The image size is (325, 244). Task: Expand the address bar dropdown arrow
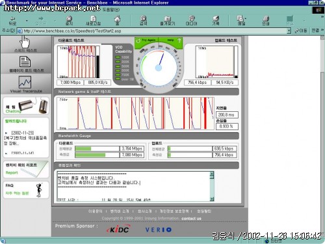click(289, 31)
